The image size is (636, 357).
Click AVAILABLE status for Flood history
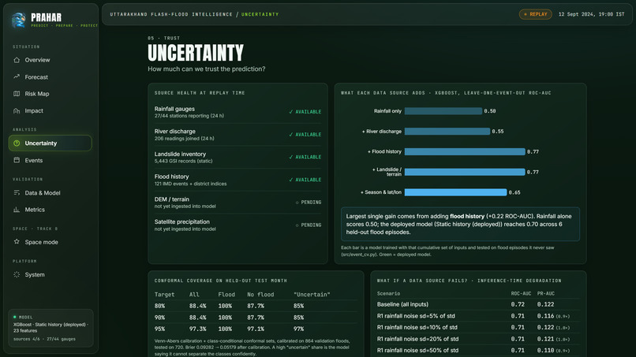click(x=305, y=180)
